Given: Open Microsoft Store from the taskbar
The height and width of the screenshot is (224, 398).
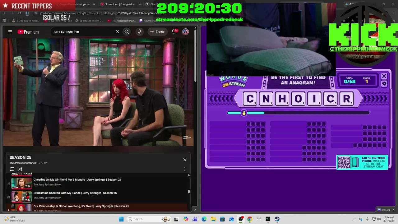Looking at the screenshot, I should tap(222, 219).
